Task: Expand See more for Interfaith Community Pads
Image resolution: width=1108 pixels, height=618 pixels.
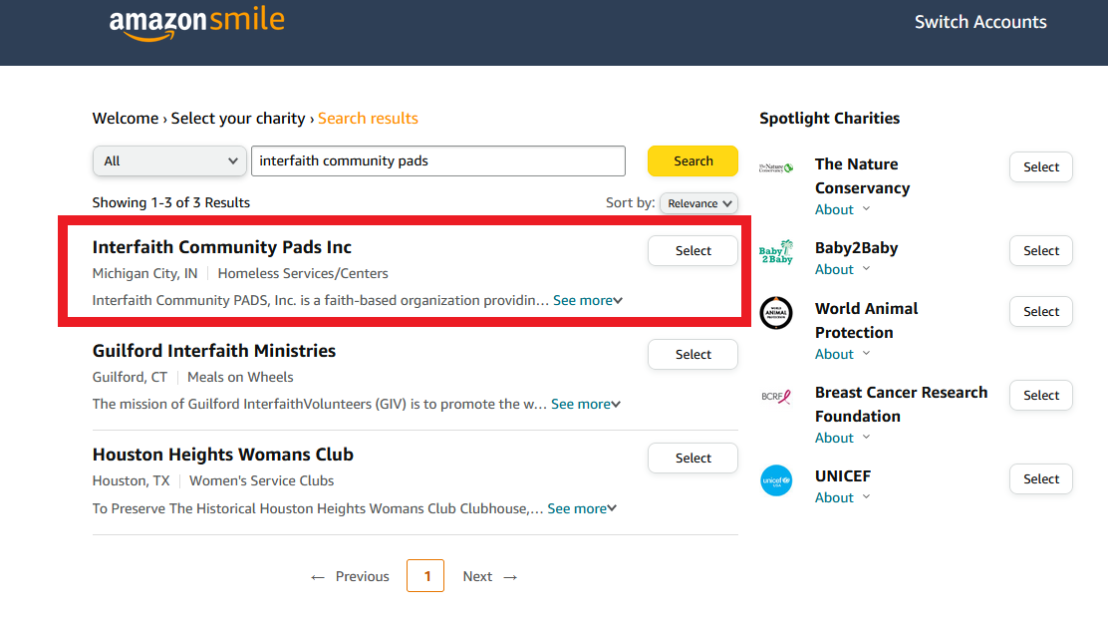Action: pyautogui.click(x=587, y=300)
